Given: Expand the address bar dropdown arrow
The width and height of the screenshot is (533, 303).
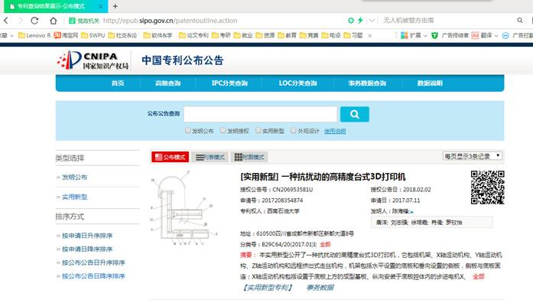Looking at the screenshot, I should click(372, 21).
